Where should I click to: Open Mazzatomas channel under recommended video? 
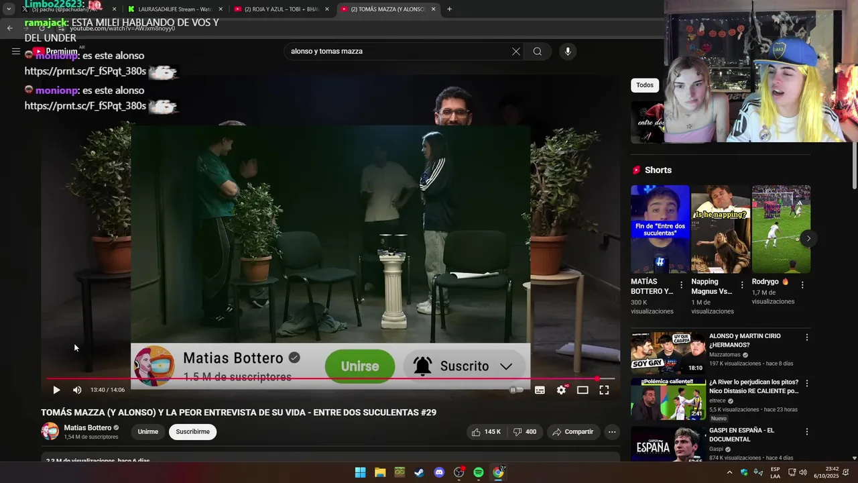click(x=725, y=355)
